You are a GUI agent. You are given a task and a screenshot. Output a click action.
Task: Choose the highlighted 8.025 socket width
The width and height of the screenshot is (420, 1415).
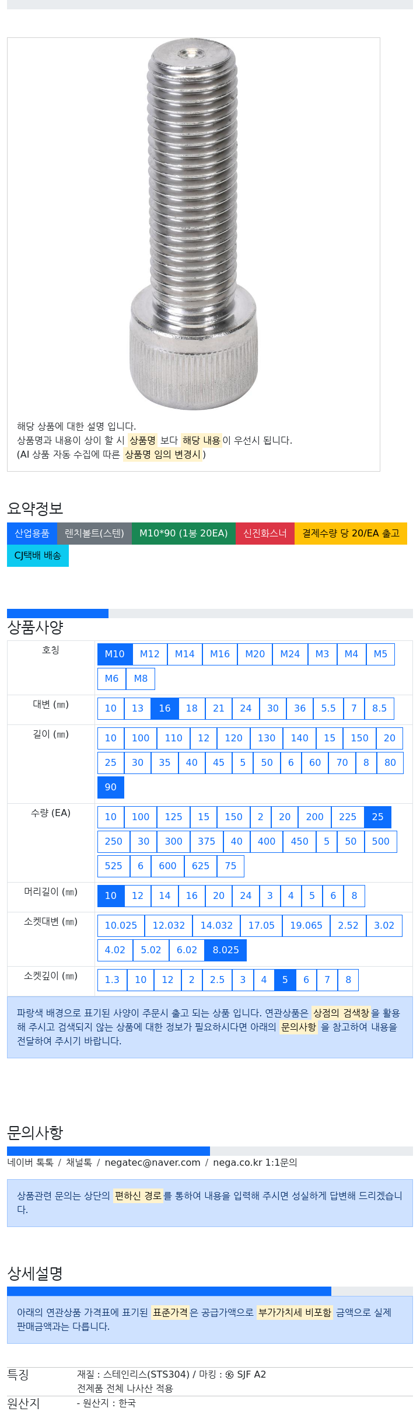coord(226,950)
